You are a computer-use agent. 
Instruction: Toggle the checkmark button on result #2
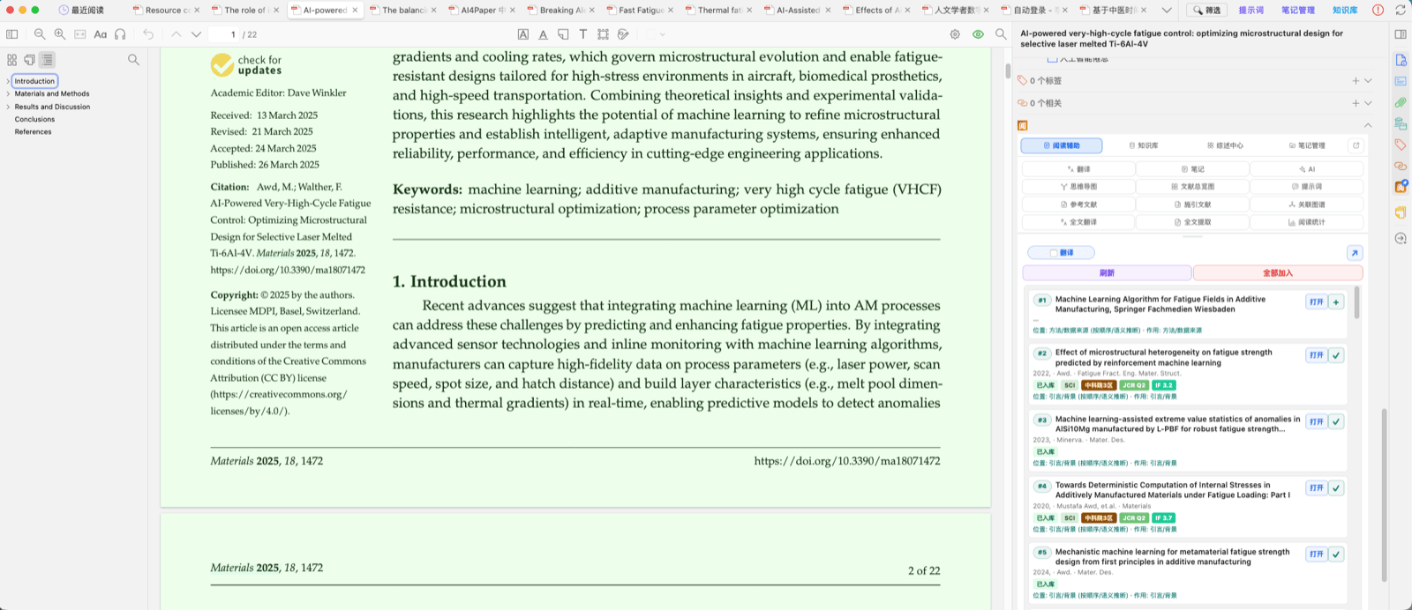tap(1336, 355)
